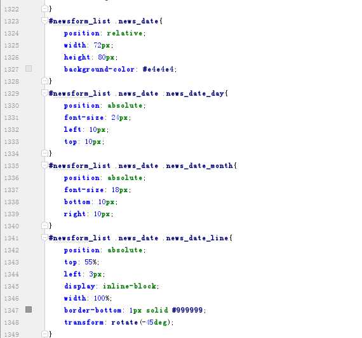Viewport: 362px width, 338px height.
Task: Click the '#999999' border color value
Action: point(187,310)
